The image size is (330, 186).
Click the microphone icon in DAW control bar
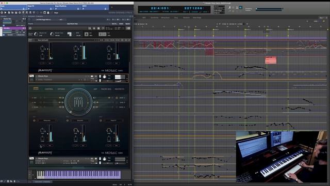coord(229,8)
